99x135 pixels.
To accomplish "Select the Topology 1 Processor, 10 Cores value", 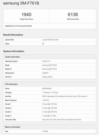I will click(50, 92).
